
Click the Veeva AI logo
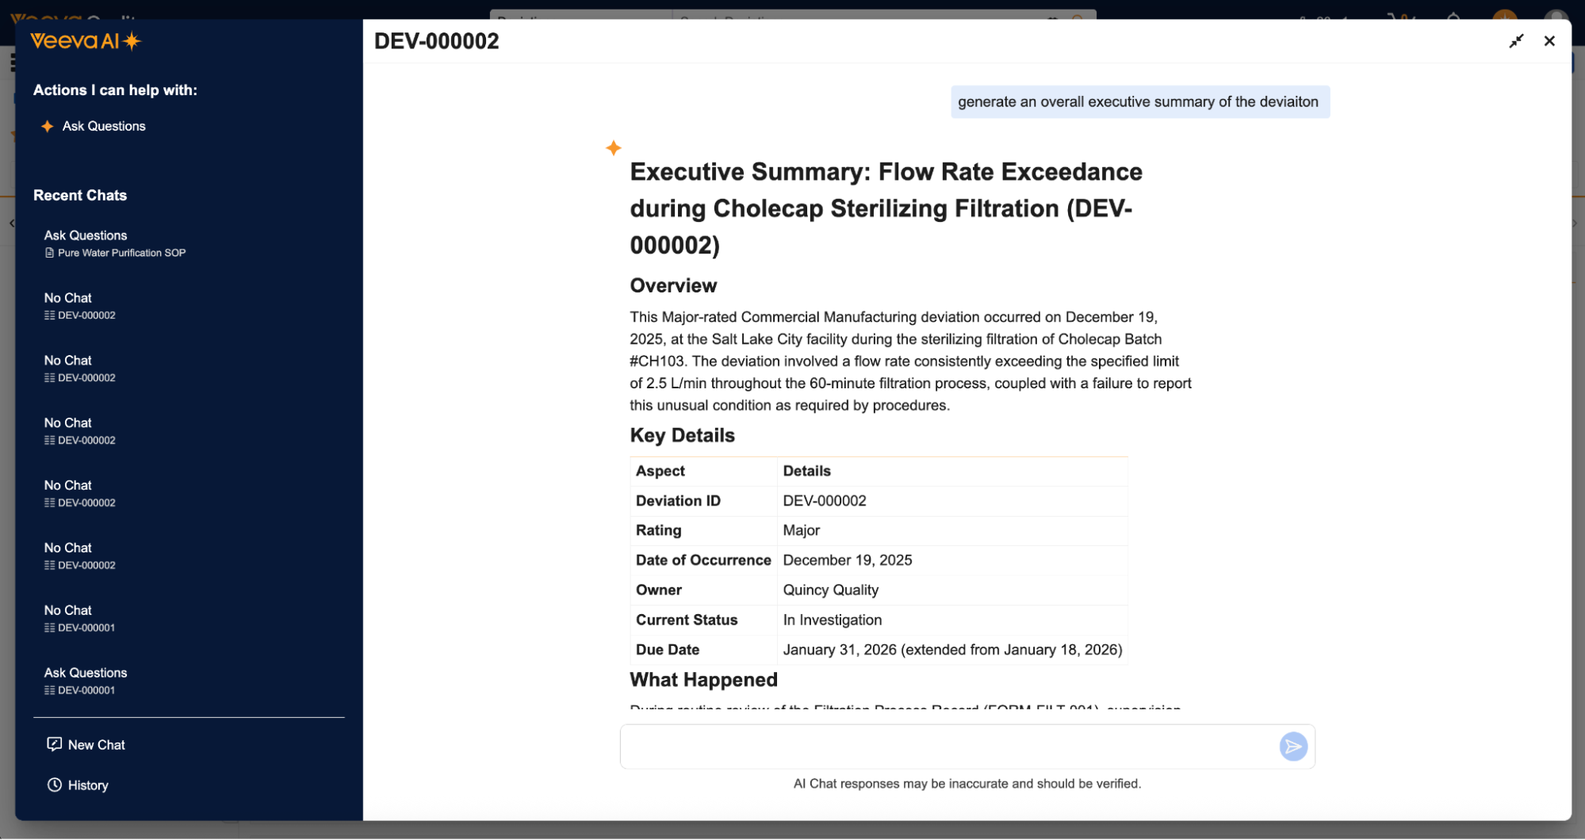tap(85, 41)
